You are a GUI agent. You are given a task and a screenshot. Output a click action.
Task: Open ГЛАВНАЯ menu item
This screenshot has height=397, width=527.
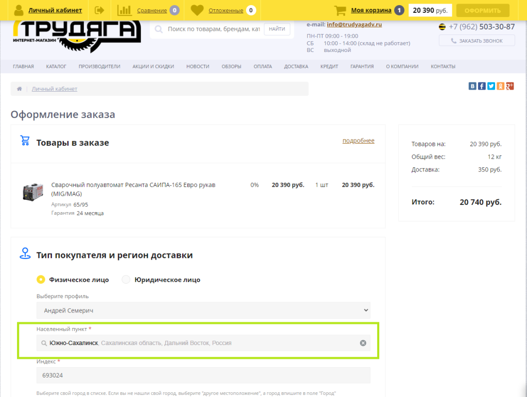click(x=23, y=66)
